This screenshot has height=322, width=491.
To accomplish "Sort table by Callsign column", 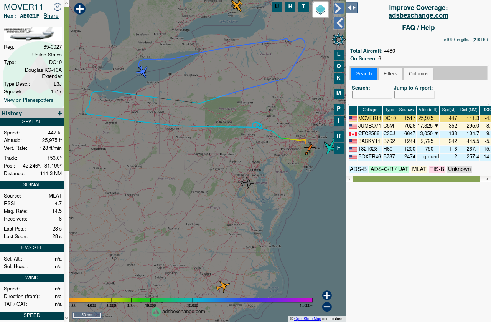I will point(370,110).
